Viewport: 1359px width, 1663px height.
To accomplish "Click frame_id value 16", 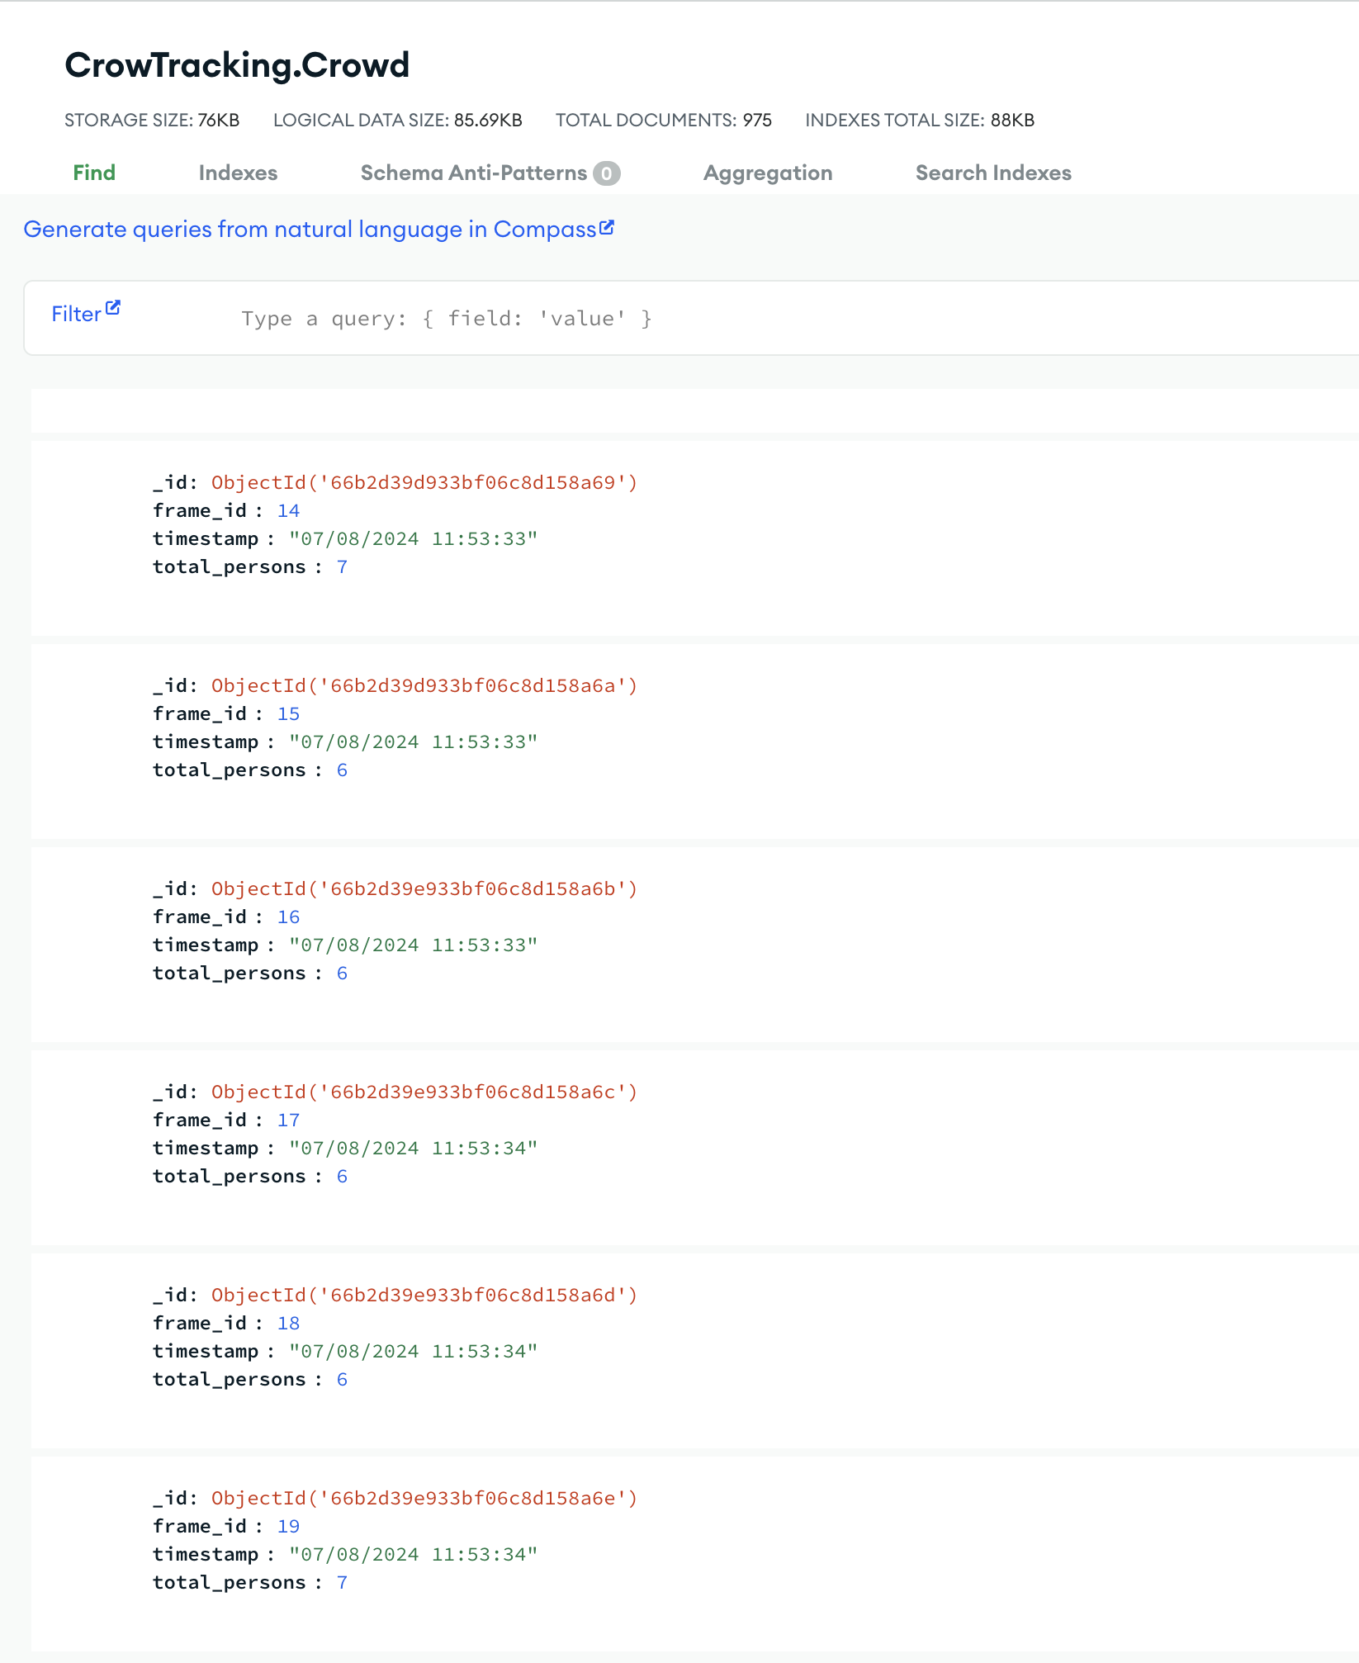I will (x=288, y=917).
